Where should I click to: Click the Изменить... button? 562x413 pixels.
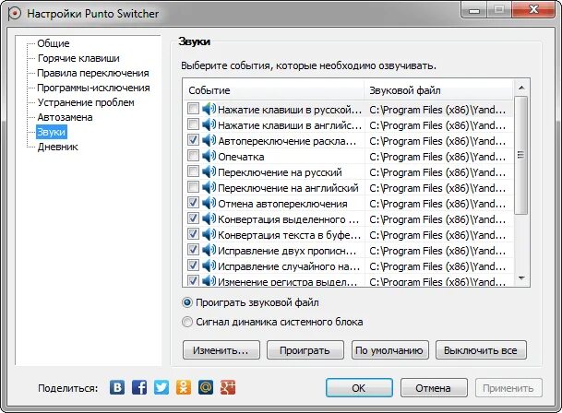(221, 350)
